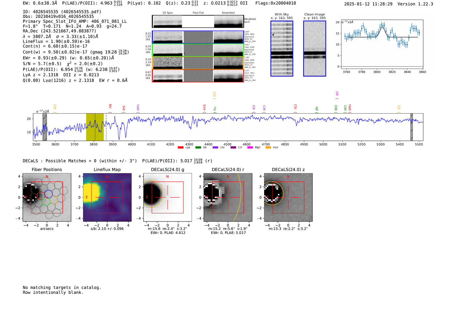The width and height of the screenshot is (456, 310).
Task: Select the yellow highlighted emission line region
Action: click(x=95, y=127)
